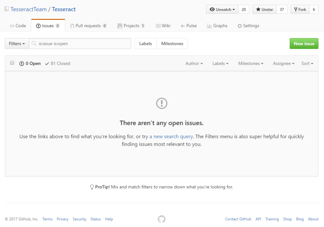Viewport: 324px width, 227px height.
Task: Open the Settings tab
Action: click(248, 26)
